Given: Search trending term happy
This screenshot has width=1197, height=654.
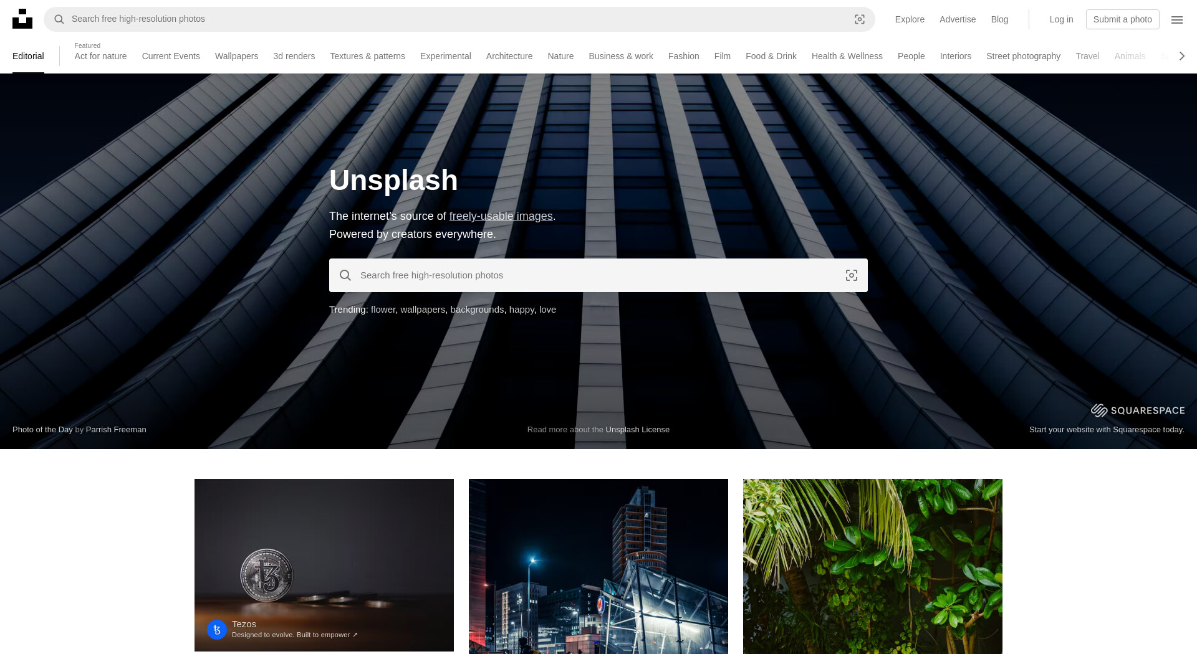Looking at the screenshot, I should pyautogui.click(x=521, y=310).
